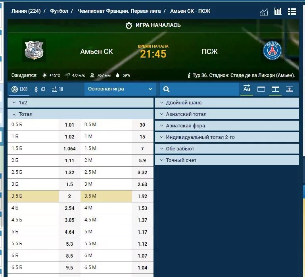305x277 pixels.
Task: Bet on 5 Б odds 4.64
Action: [x=69, y=232]
